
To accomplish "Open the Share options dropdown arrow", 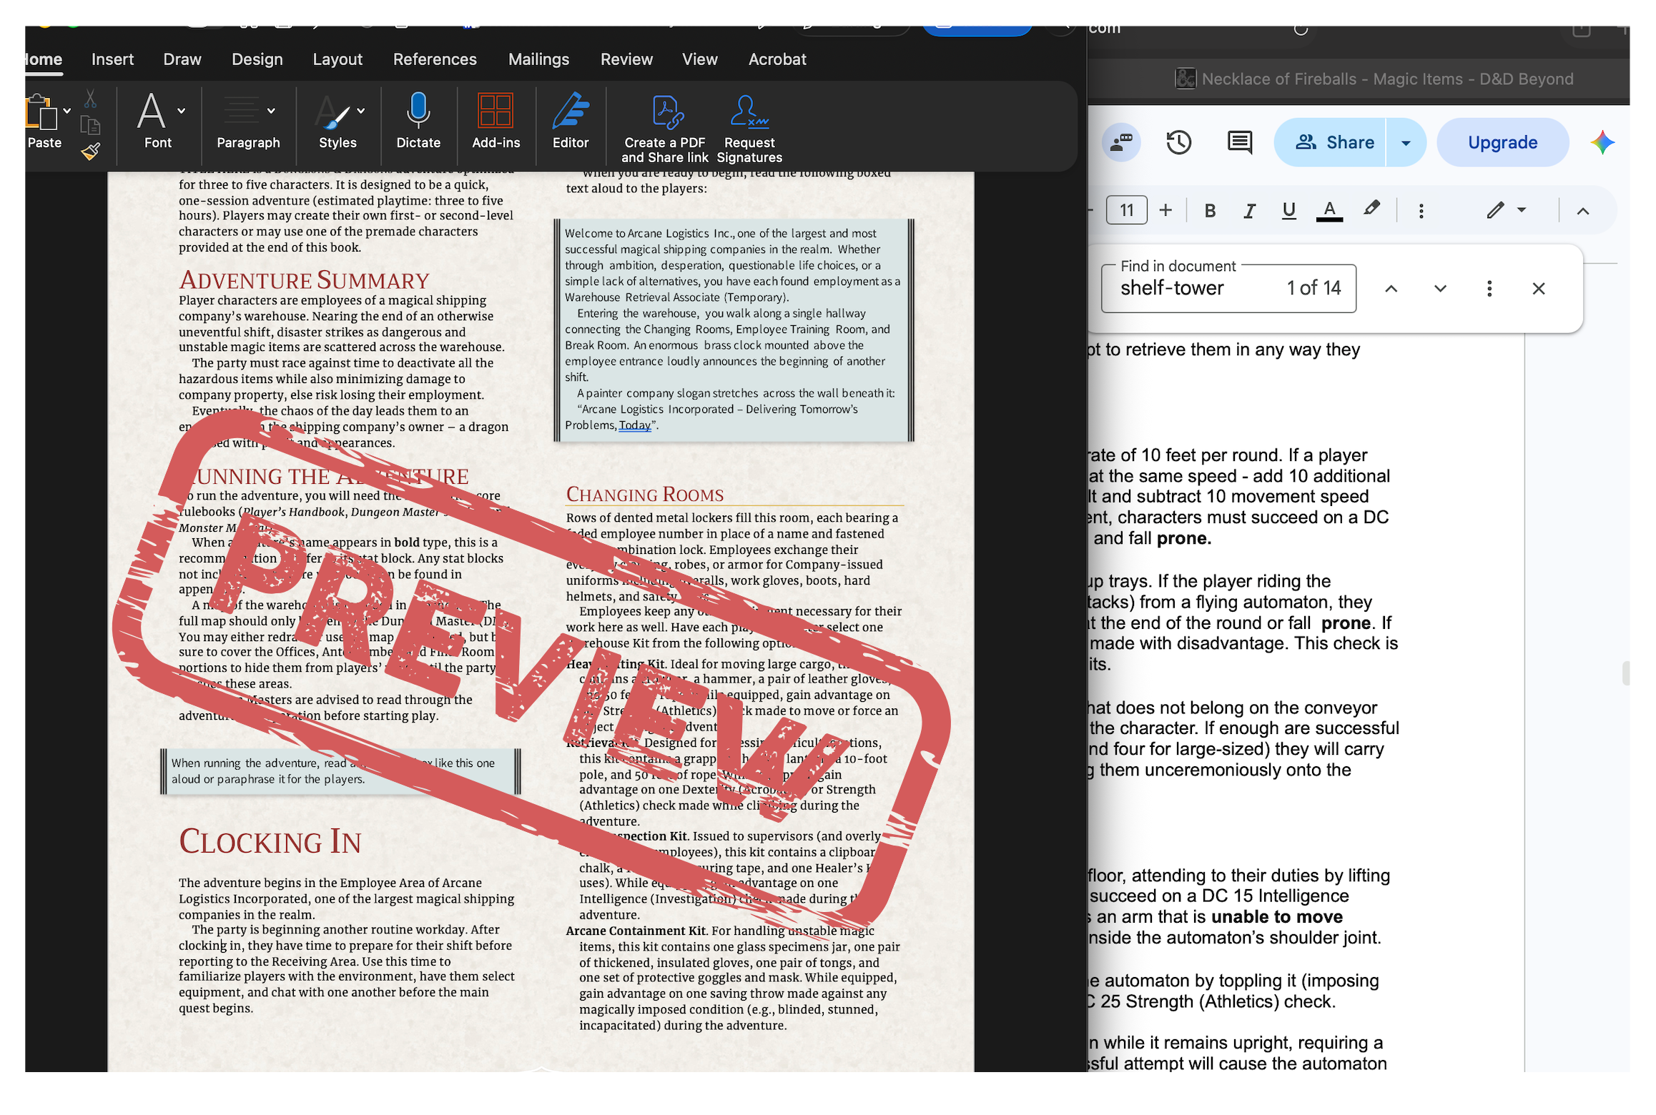I will tap(1406, 142).
